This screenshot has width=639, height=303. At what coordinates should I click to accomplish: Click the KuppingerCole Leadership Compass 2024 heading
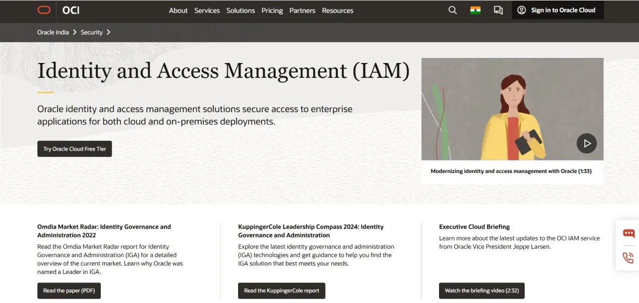click(x=311, y=231)
